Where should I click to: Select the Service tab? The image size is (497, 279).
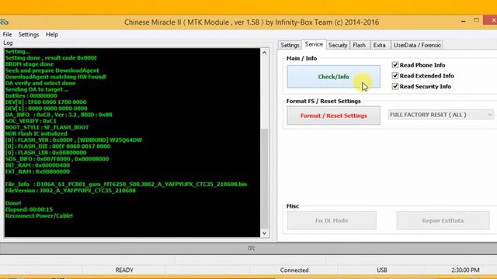pos(314,45)
